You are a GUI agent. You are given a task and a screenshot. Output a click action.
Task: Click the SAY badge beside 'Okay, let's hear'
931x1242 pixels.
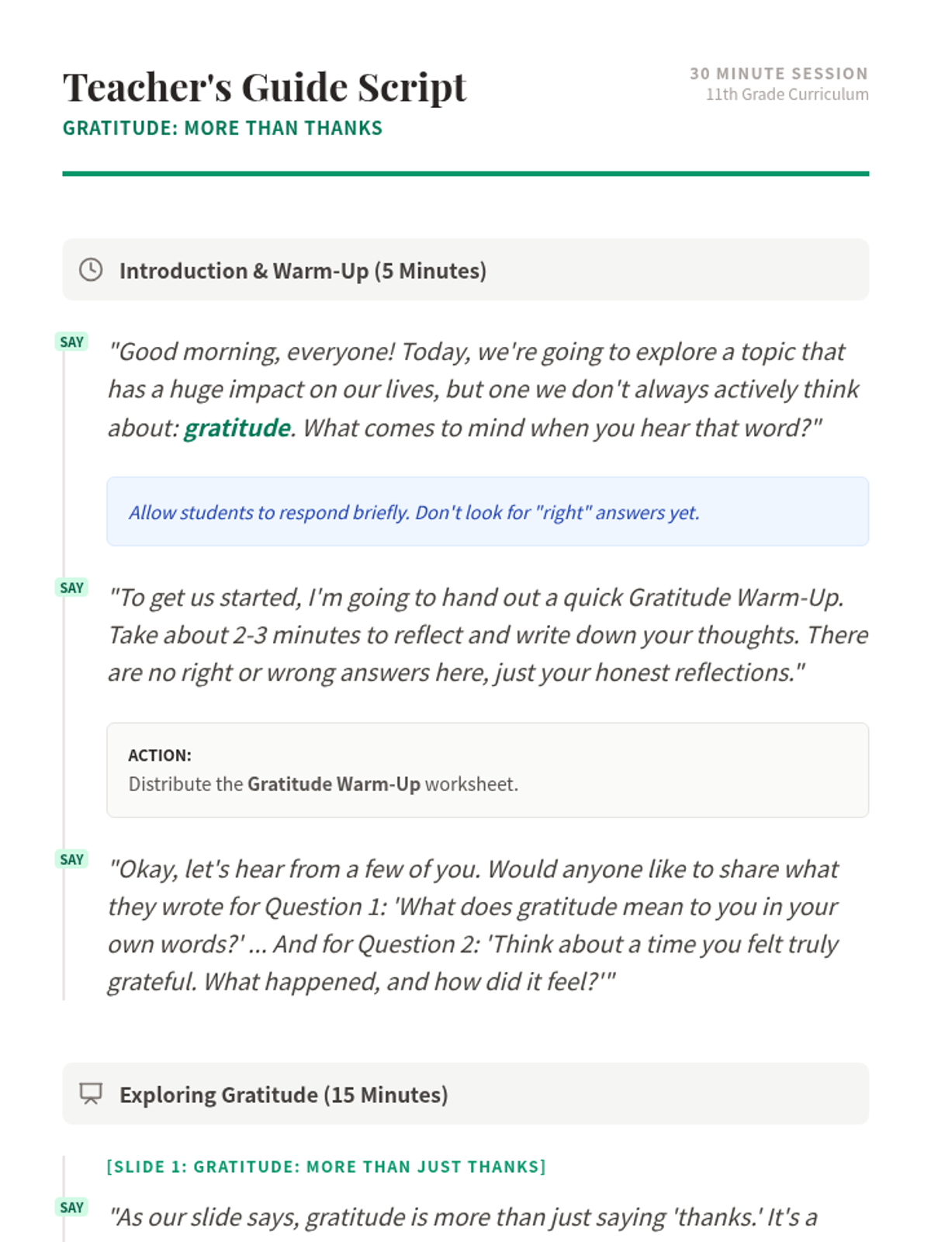coord(71,859)
